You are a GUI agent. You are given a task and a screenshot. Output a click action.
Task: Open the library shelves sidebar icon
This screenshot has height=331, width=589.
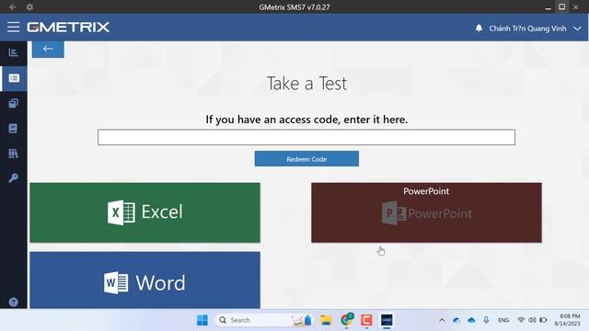[x=13, y=154]
